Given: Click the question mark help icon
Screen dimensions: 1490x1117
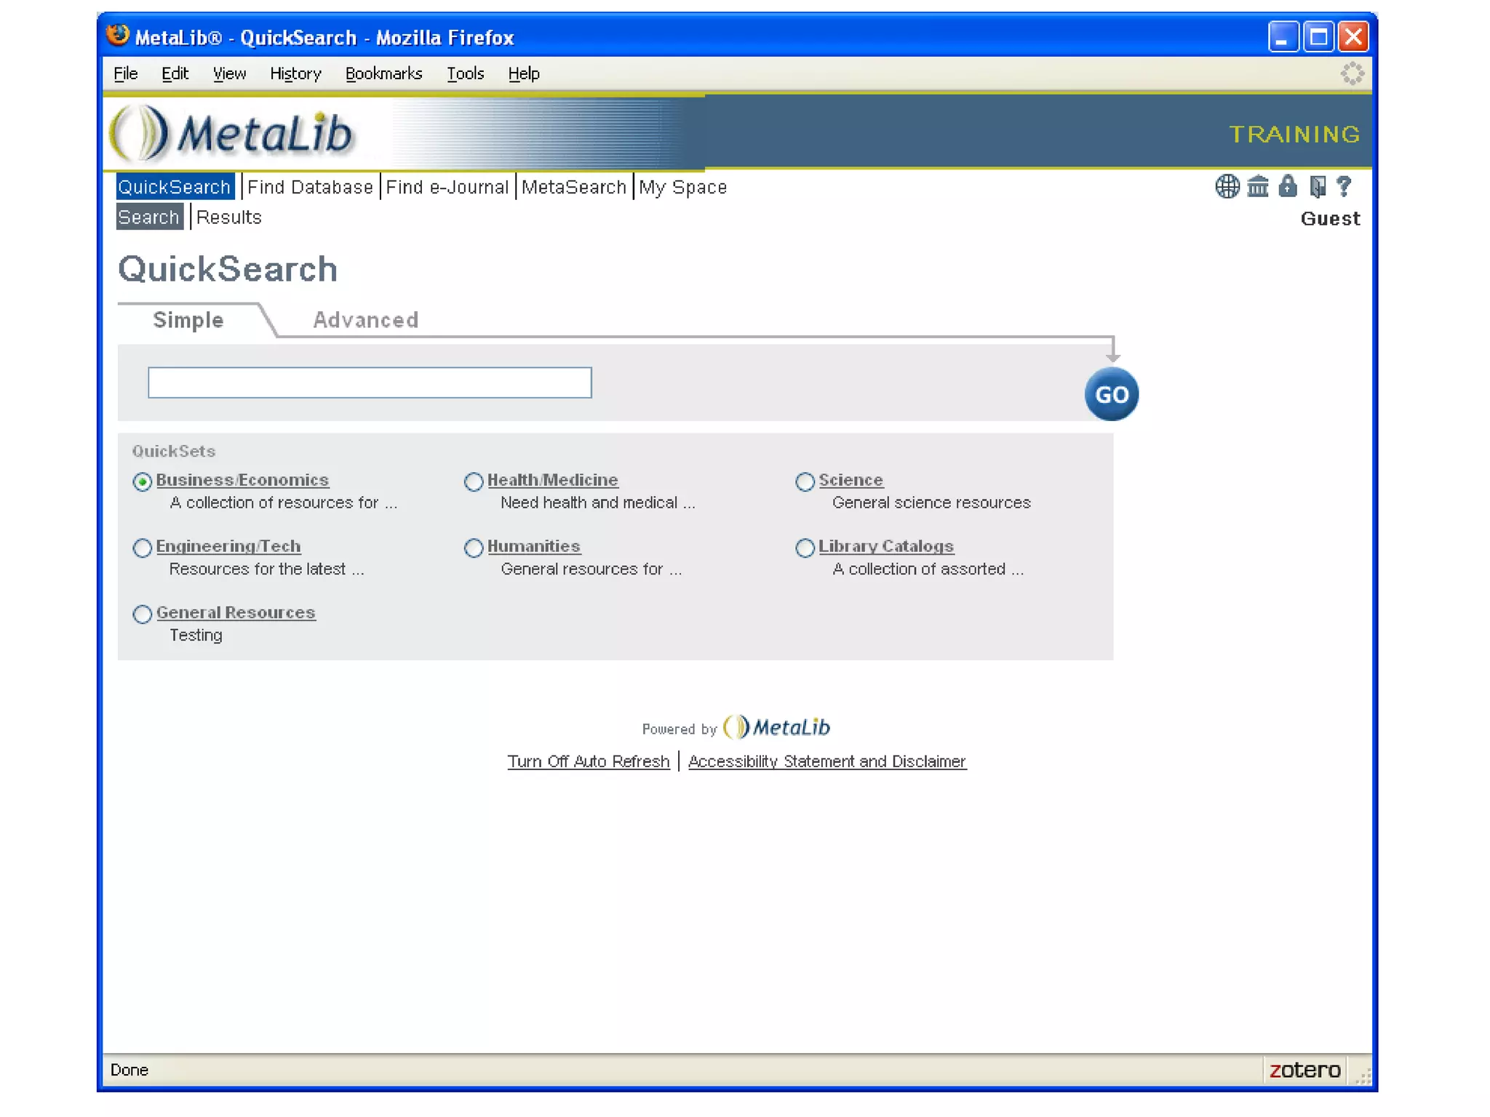Looking at the screenshot, I should click(1344, 187).
